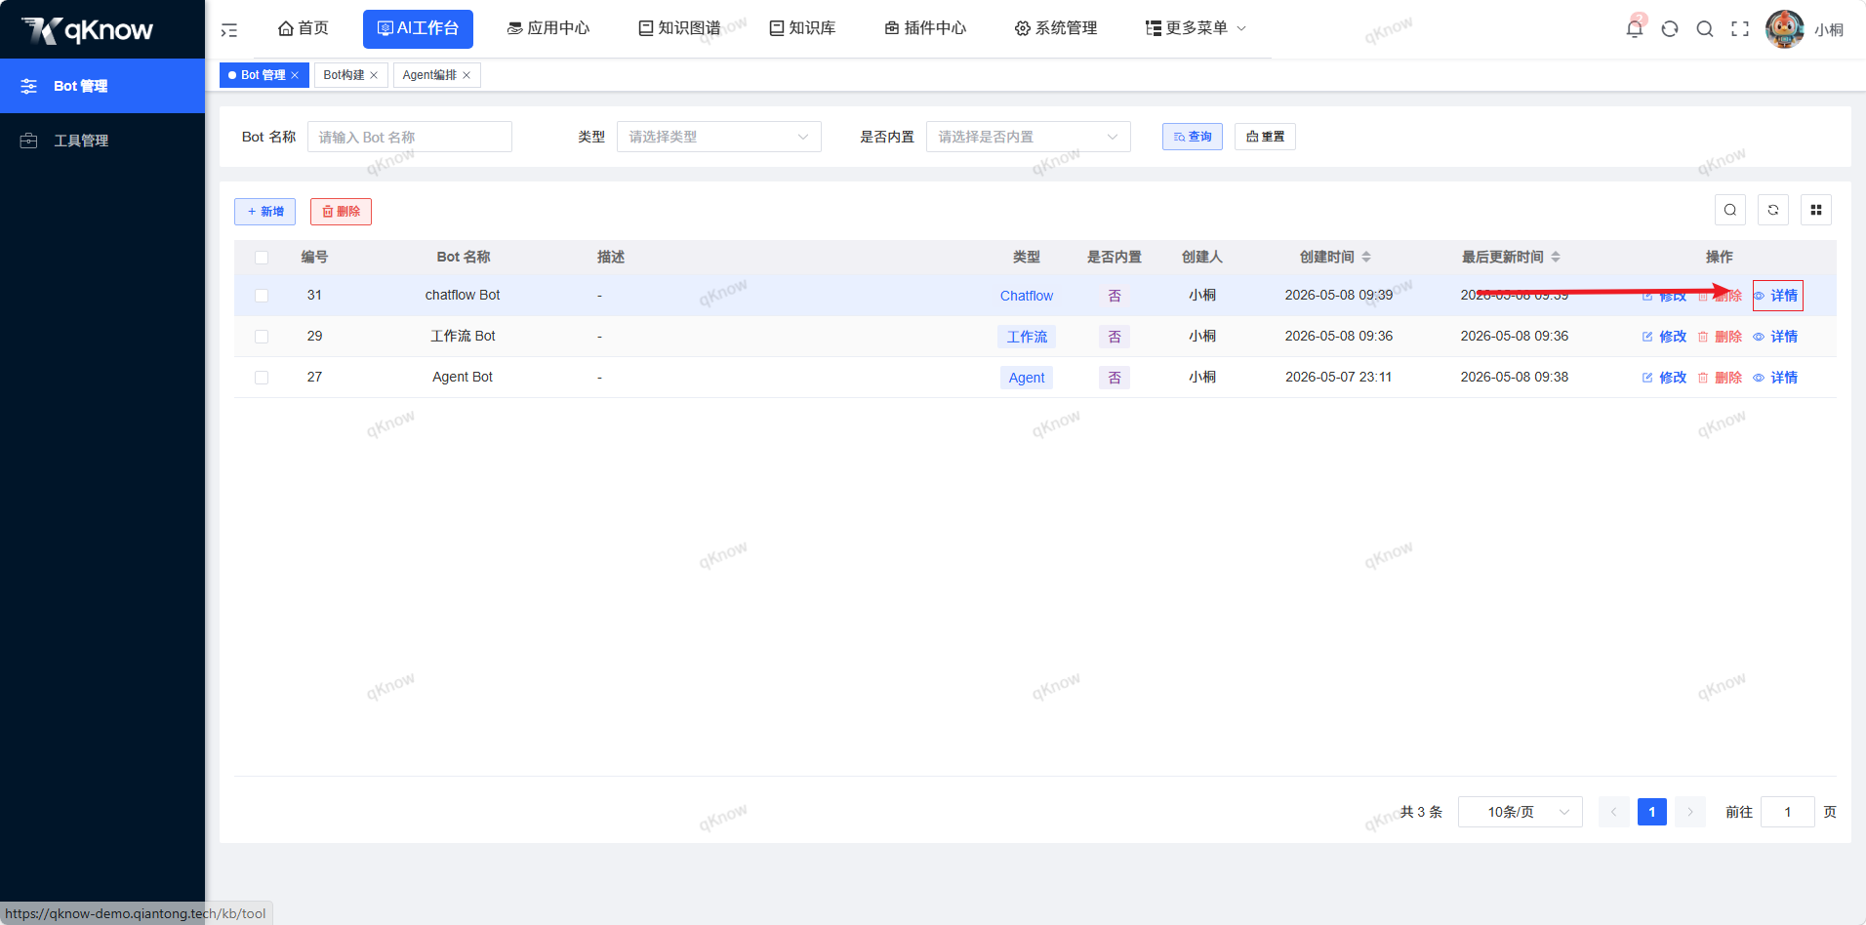Refresh the table with circular arrows icon
1866x925 pixels.
pos(1773,210)
